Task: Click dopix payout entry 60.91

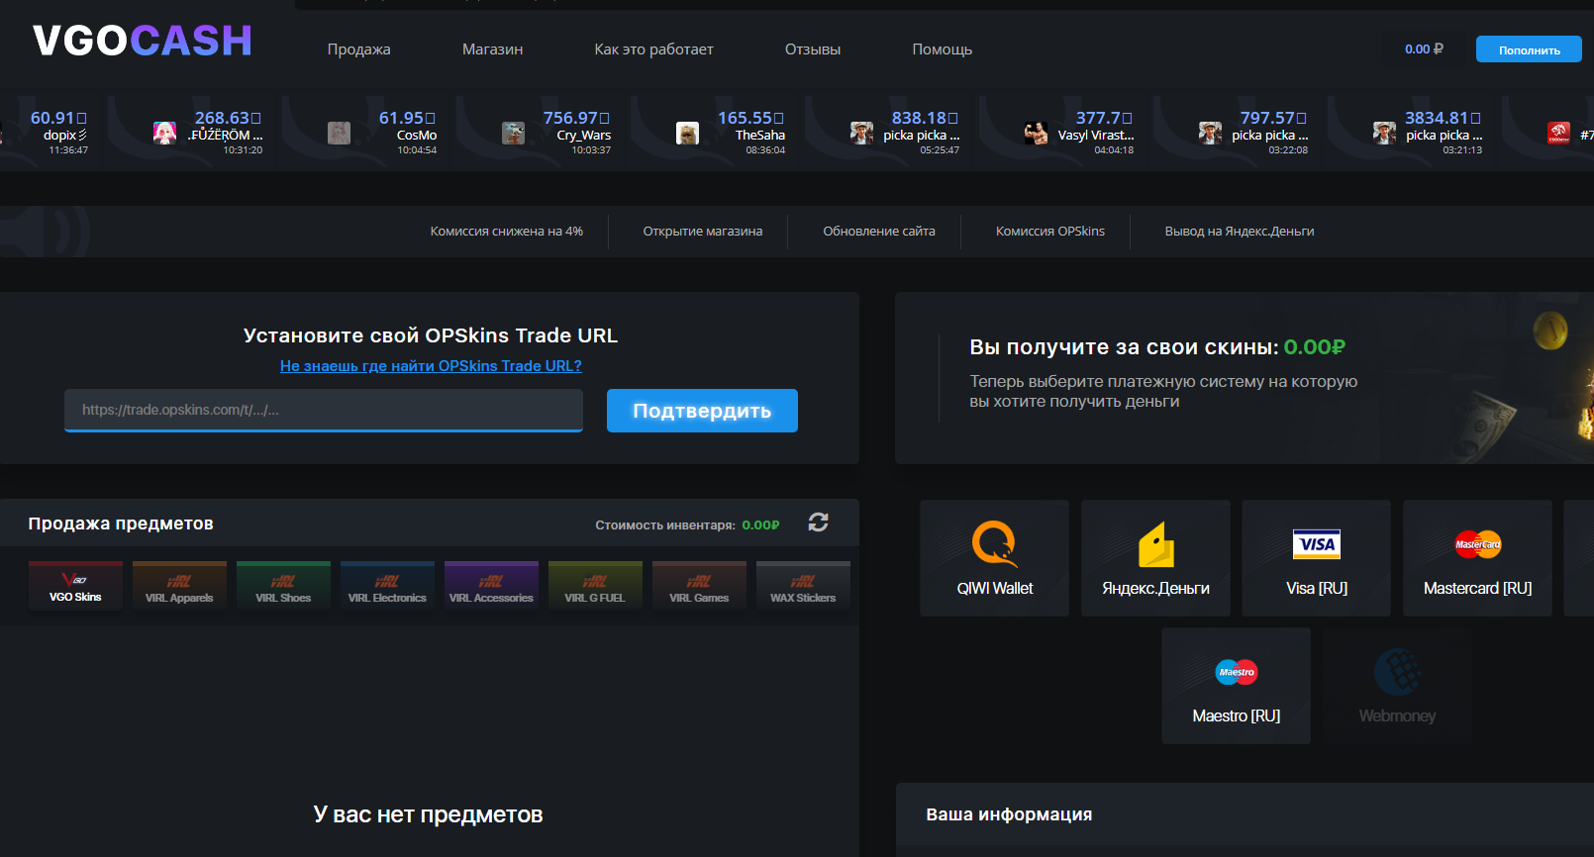Action: tap(50, 133)
